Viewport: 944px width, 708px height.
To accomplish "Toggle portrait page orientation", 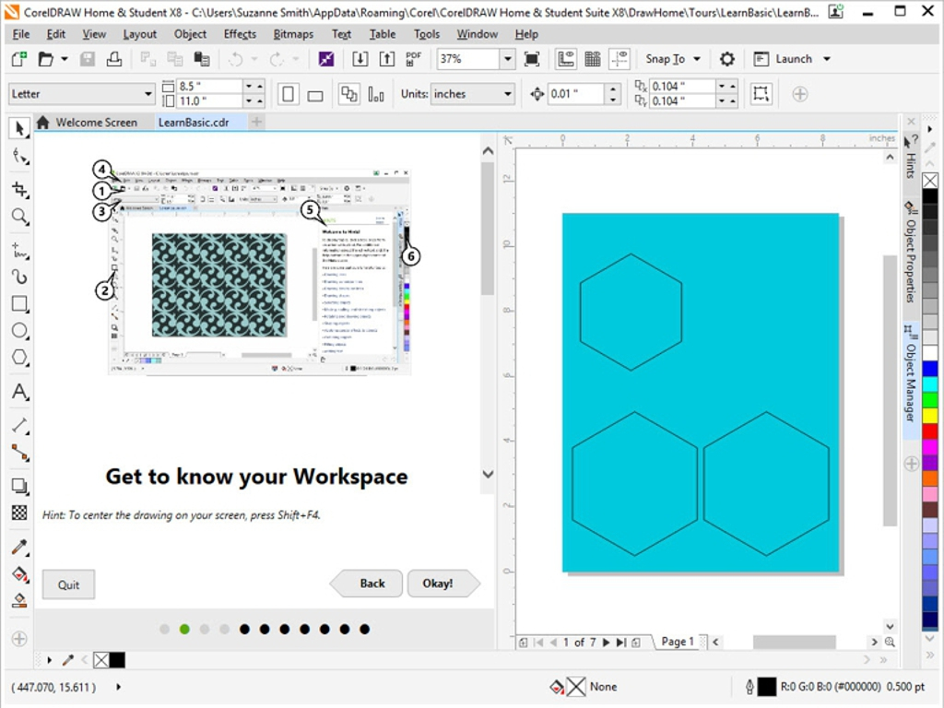I will click(289, 94).
